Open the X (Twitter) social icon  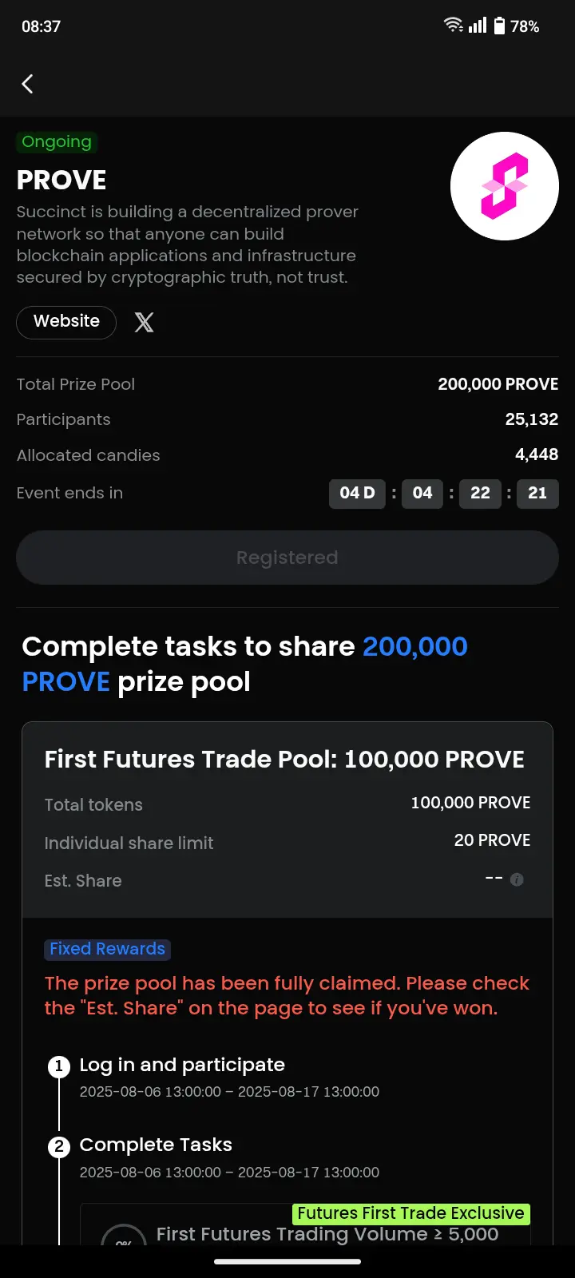(x=144, y=322)
